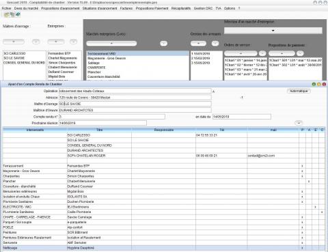Select the service order for avril
This screenshot has height=252, width=328.
(x=245, y=74)
